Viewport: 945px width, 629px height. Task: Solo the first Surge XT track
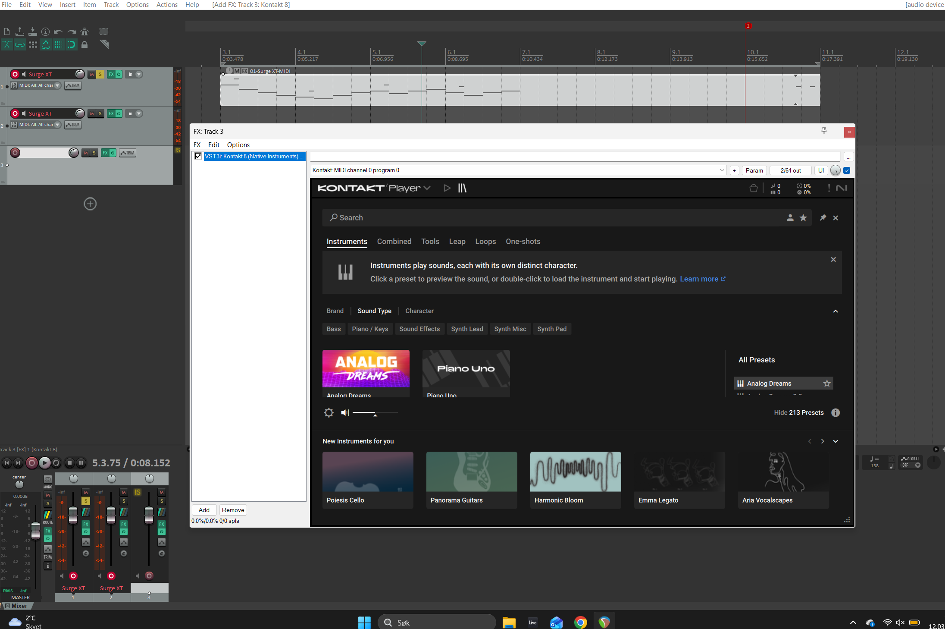100,74
